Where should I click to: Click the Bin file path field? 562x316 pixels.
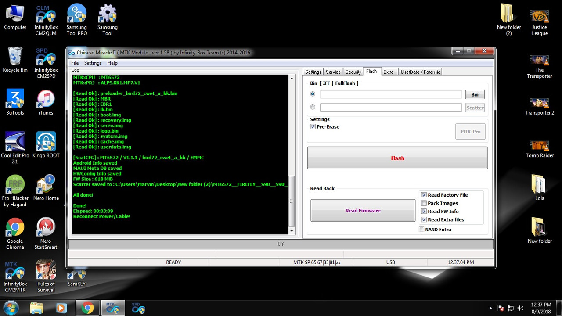tap(391, 94)
